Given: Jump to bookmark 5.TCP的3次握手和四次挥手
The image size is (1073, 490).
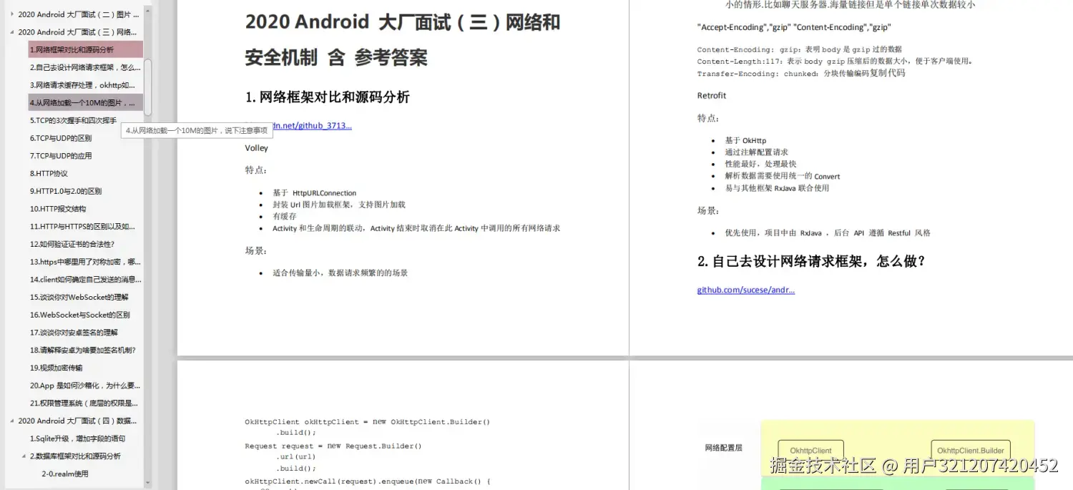Looking at the screenshot, I should point(73,120).
